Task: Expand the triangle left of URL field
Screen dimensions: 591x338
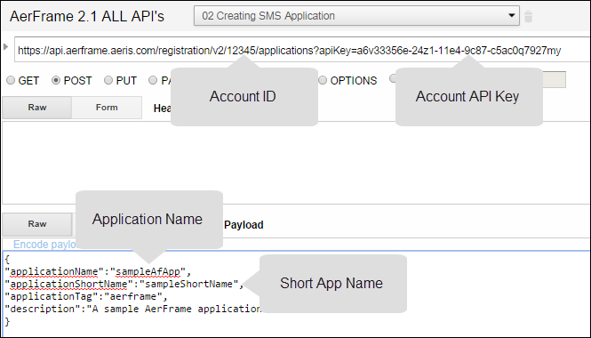Action: click(x=5, y=47)
